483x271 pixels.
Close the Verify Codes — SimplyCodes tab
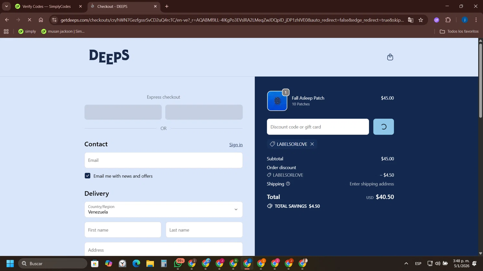pos(80,6)
